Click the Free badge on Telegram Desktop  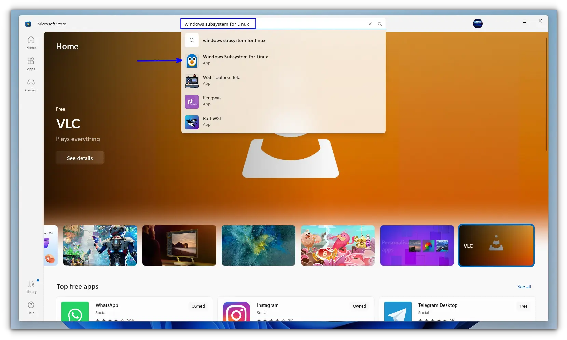pos(523,306)
